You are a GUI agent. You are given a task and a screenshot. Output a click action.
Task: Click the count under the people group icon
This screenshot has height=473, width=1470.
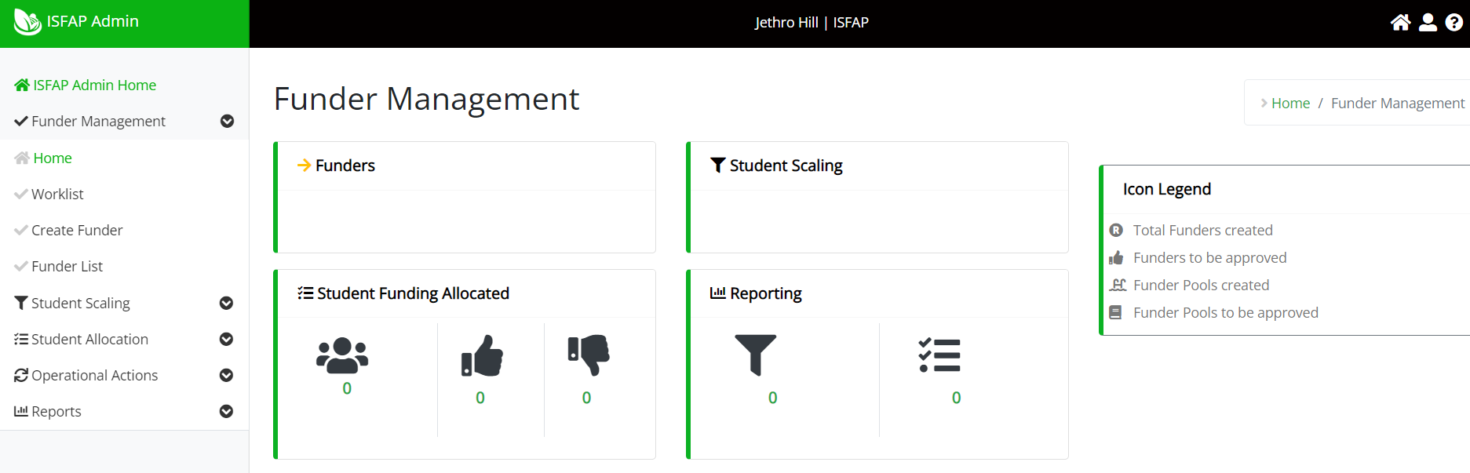pos(347,388)
